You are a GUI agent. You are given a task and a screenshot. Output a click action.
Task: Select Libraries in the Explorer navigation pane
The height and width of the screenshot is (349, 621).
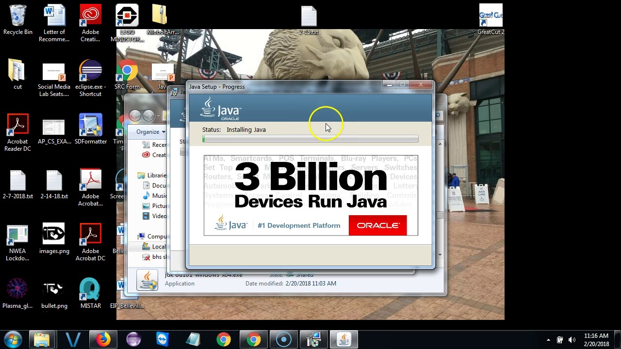(x=151, y=175)
